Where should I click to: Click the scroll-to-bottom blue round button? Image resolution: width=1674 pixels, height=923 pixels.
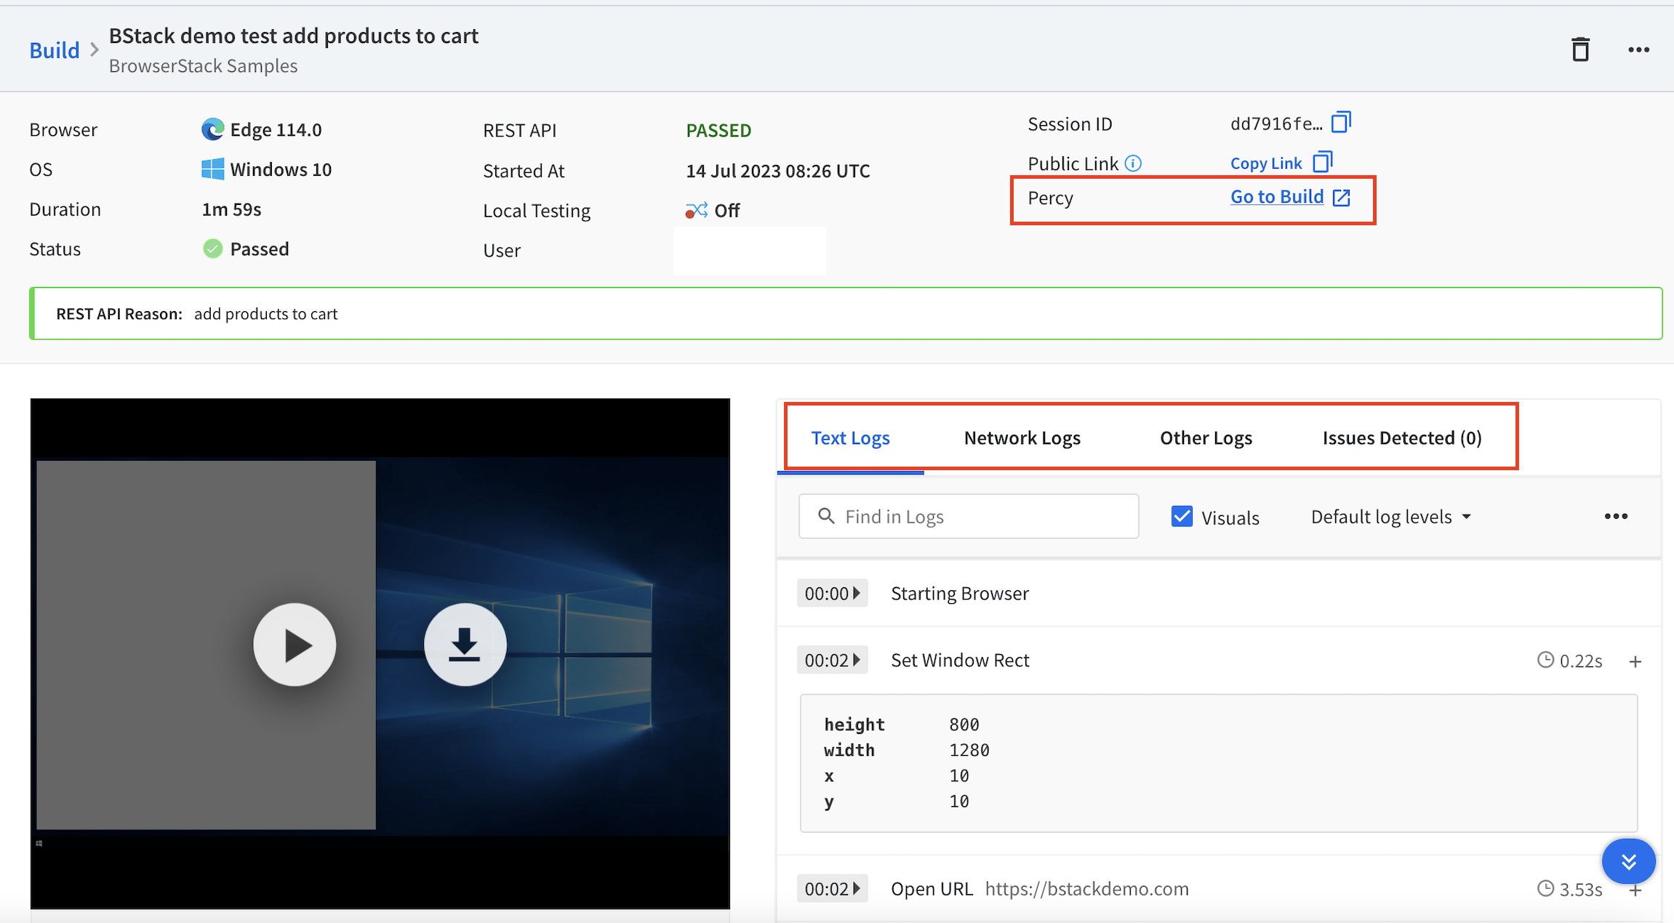pos(1628,861)
